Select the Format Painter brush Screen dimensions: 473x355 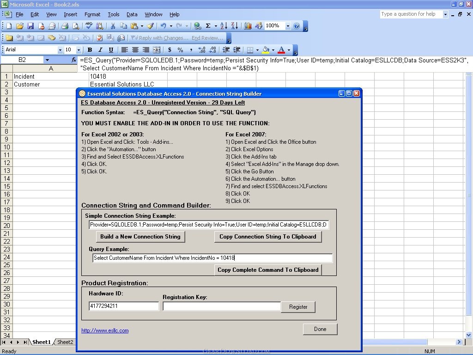[x=151, y=26]
